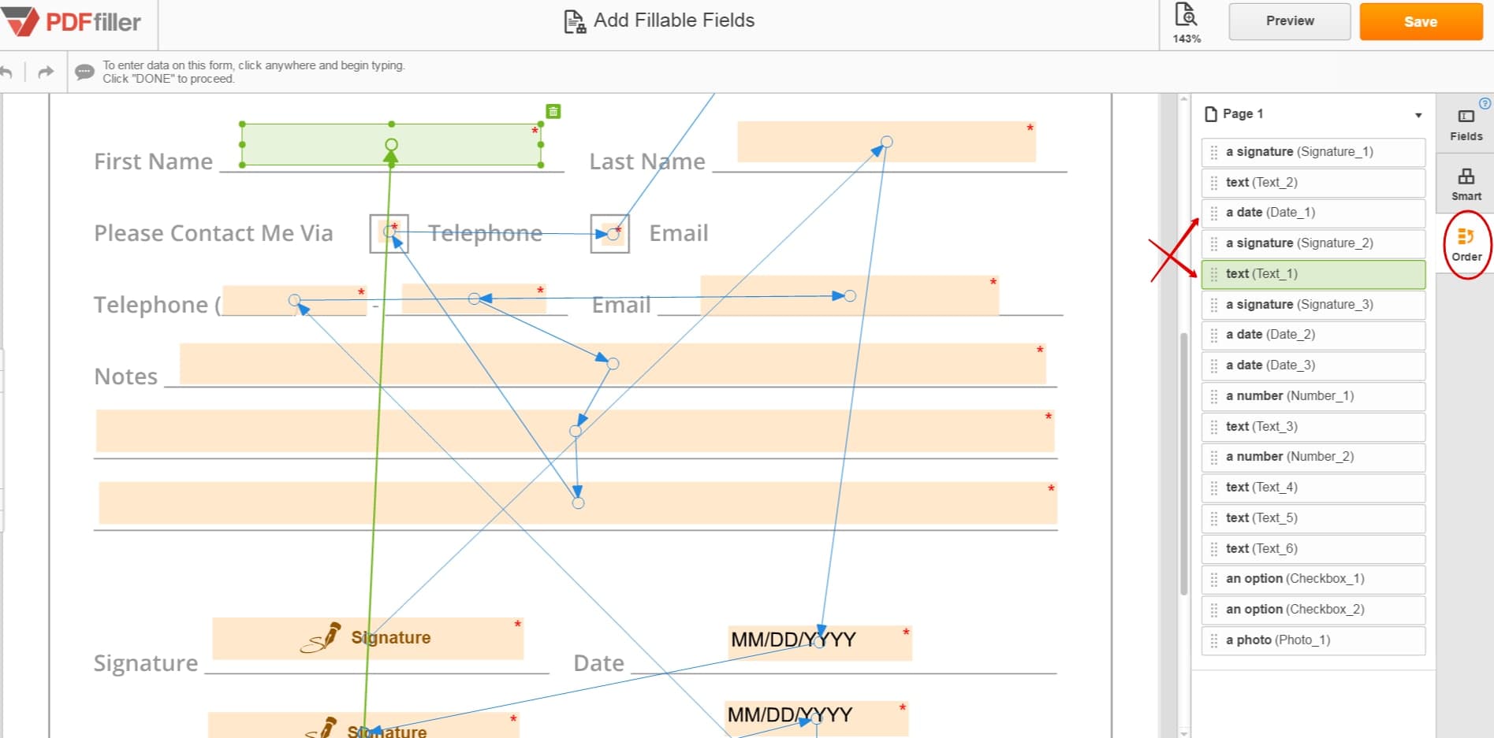This screenshot has height=738, width=1494.
Task: Click the Preview button
Action: click(1290, 21)
